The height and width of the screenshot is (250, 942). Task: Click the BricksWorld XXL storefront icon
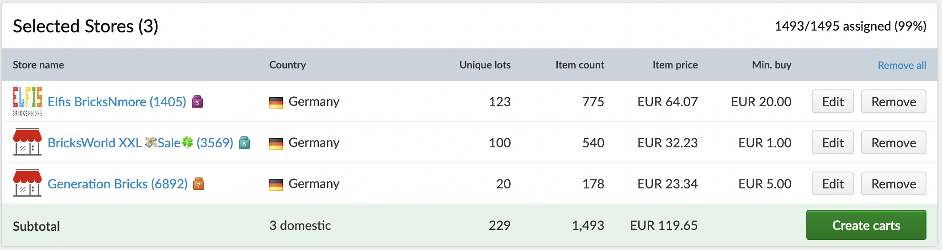point(27,142)
